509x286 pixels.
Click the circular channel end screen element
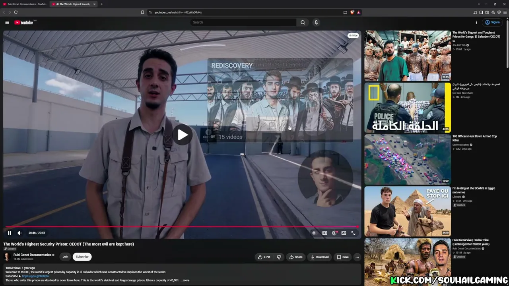click(x=325, y=178)
